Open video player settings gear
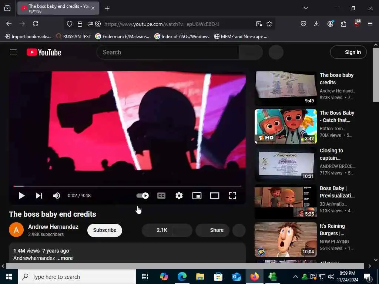This screenshot has width=379, height=284. (179, 196)
